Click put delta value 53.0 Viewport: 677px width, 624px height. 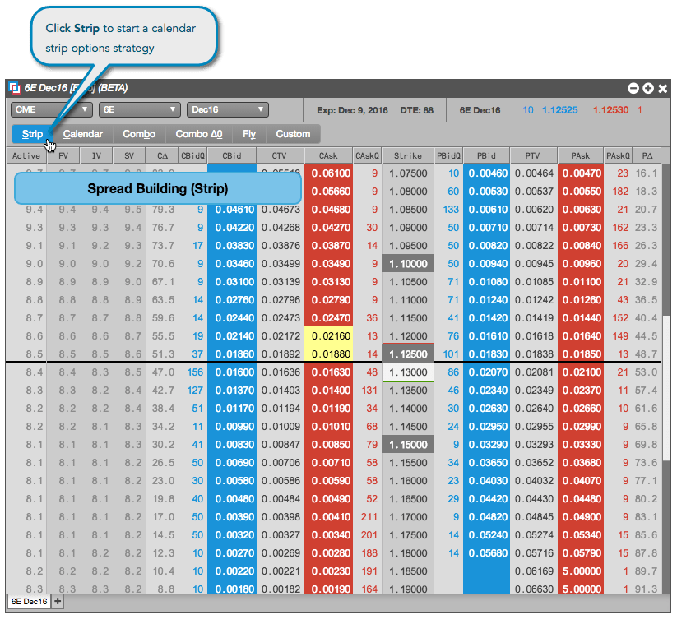tap(646, 372)
